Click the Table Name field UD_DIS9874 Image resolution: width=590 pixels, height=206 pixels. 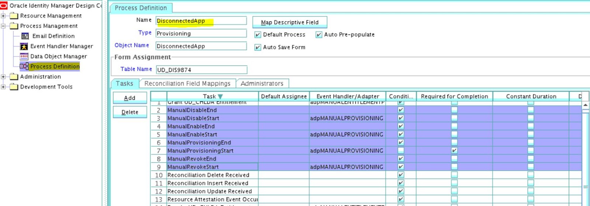pyautogui.click(x=201, y=70)
